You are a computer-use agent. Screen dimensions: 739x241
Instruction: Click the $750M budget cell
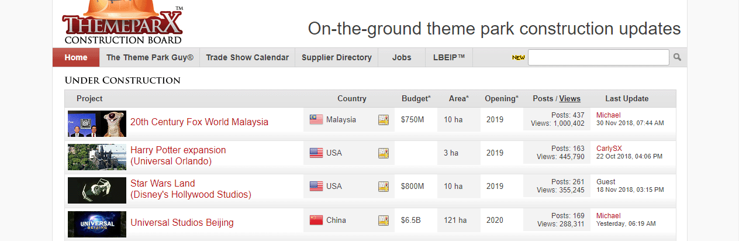413,120
